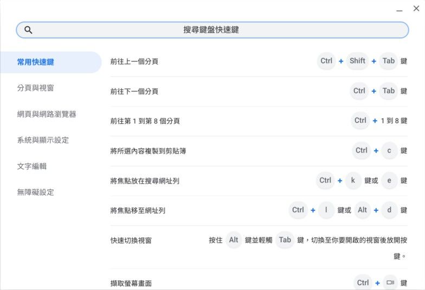Screen dimensions: 425x290
Task: Click the screenshot key icon in 擷取螢幕畫面 row
Action: (390, 282)
